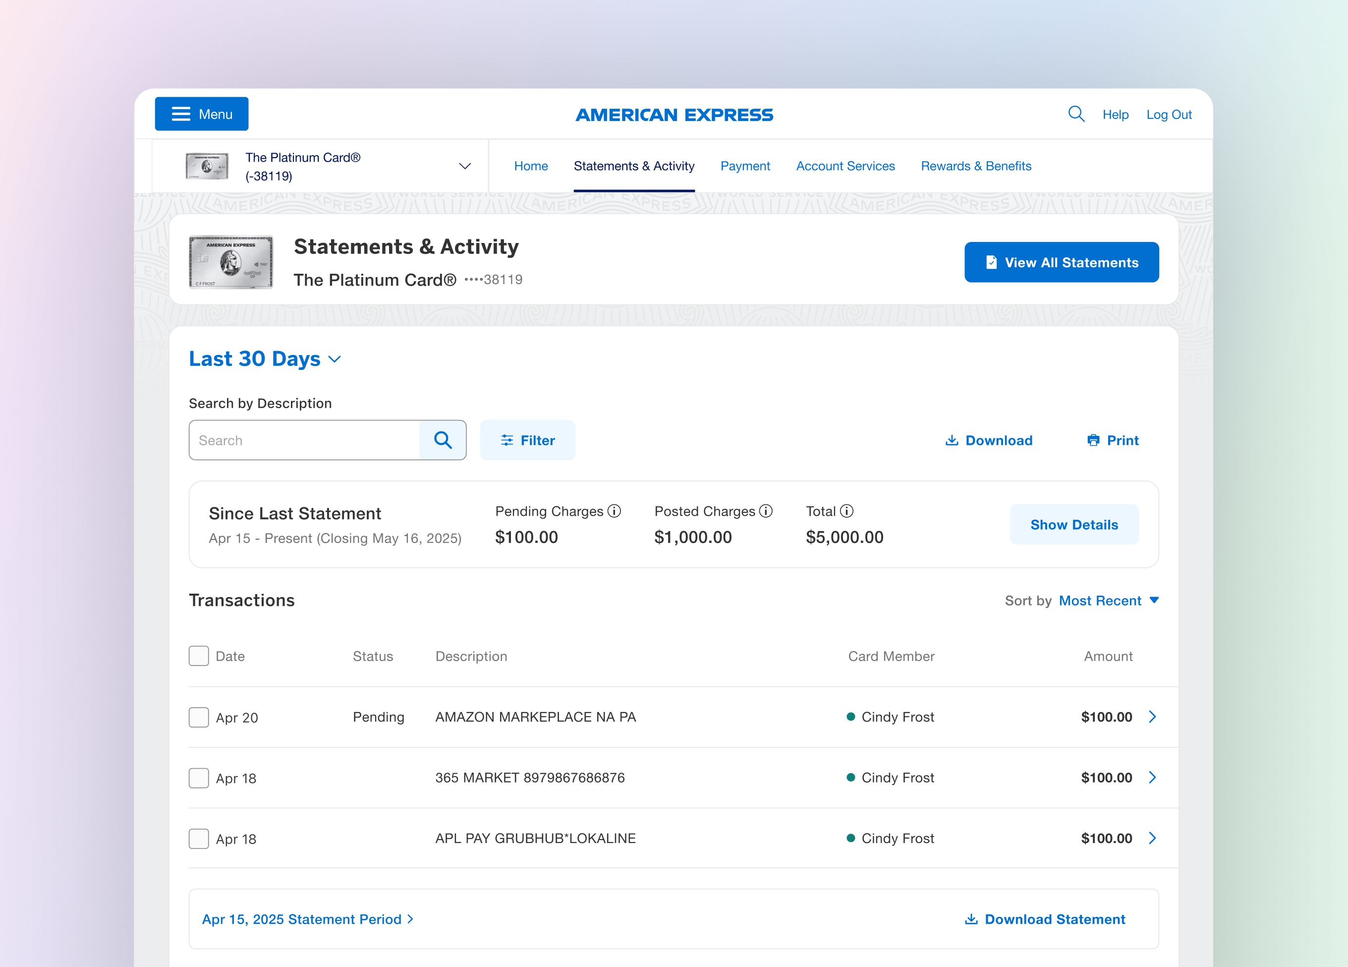Image resolution: width=1348 pixels, height=967 pixels.
Task: Click the $1,000.00 posted charges value
Action: coord(693,537)
